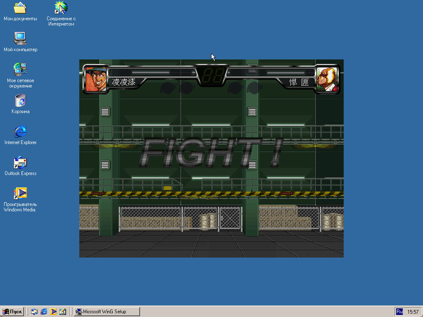Click the last quick launch icon

click(x=63, y=312)
